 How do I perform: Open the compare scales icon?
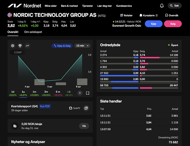point(20,46)
